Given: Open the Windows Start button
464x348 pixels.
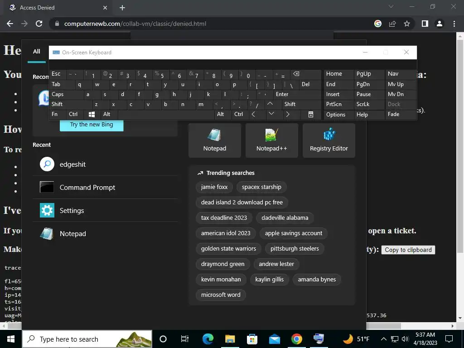Looking at the screenshot, I should (x=11, y=339).
